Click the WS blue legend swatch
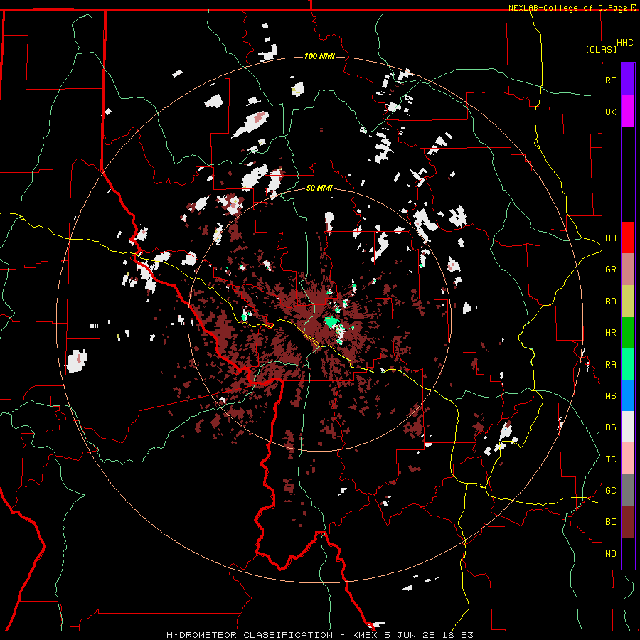640x640 pixels. point(628,395)
